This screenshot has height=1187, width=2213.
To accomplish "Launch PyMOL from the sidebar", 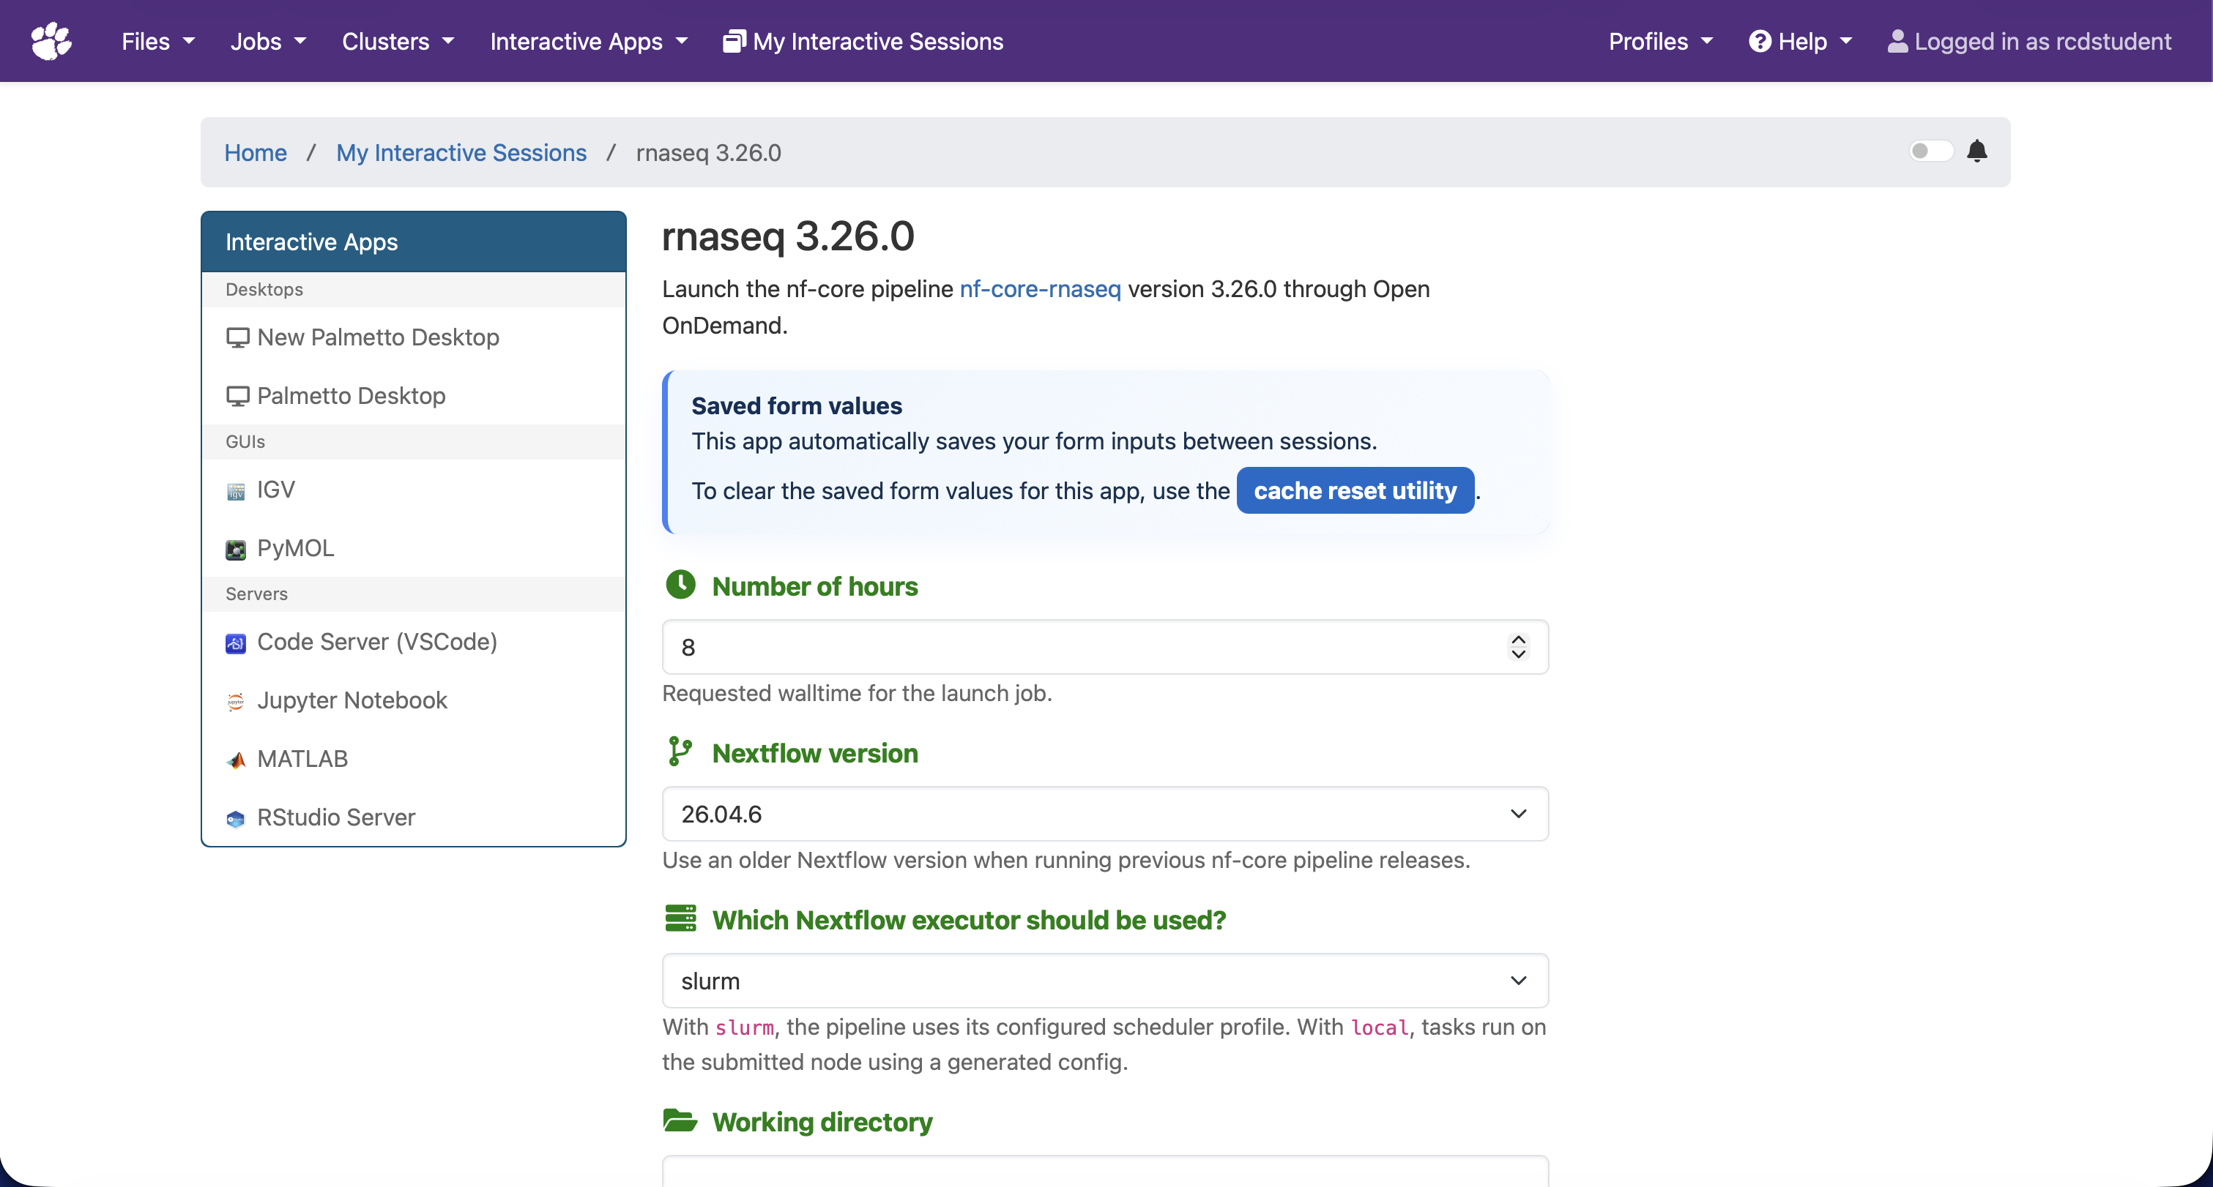I will pyautogui.click(x=413, y=547).
